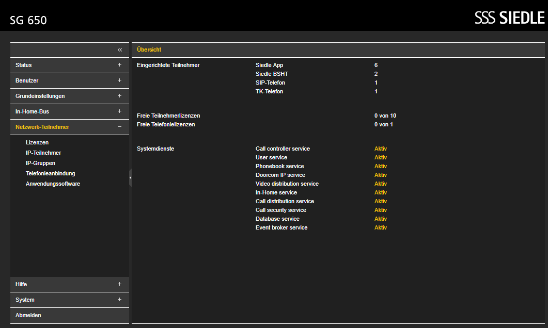
Task: Click Aktiv status of Database service
Action: pyautogui.click(x=381, y=219)
